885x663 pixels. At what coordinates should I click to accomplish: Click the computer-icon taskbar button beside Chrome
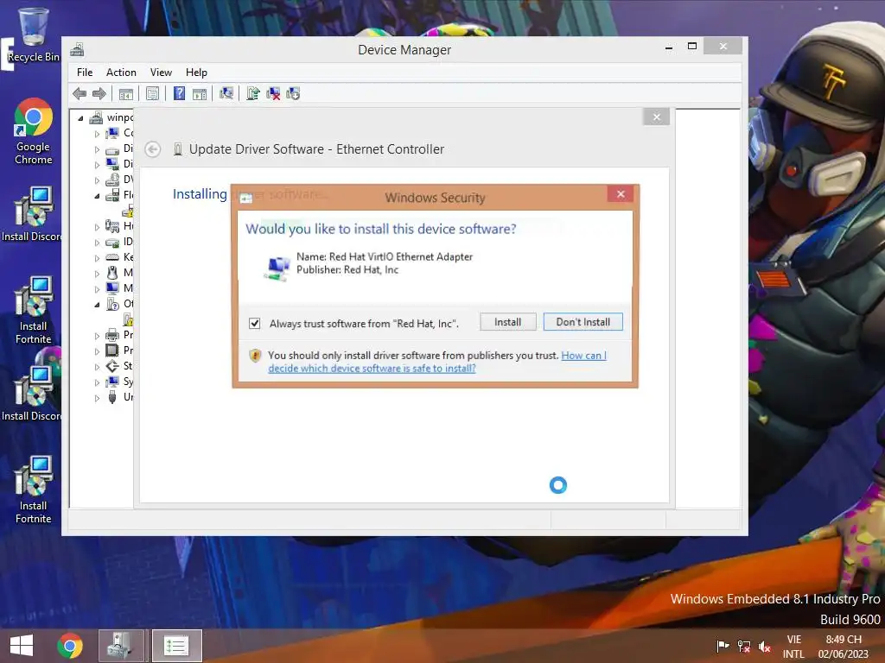(123, 646)
